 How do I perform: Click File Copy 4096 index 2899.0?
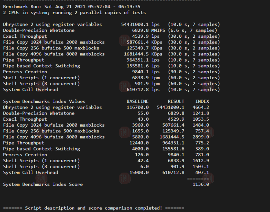coord(201,137)
